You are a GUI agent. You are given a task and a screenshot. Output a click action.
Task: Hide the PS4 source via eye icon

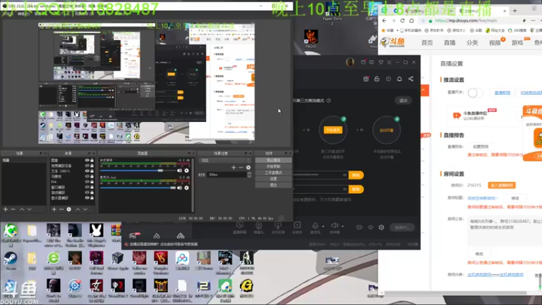click(87, 182)
